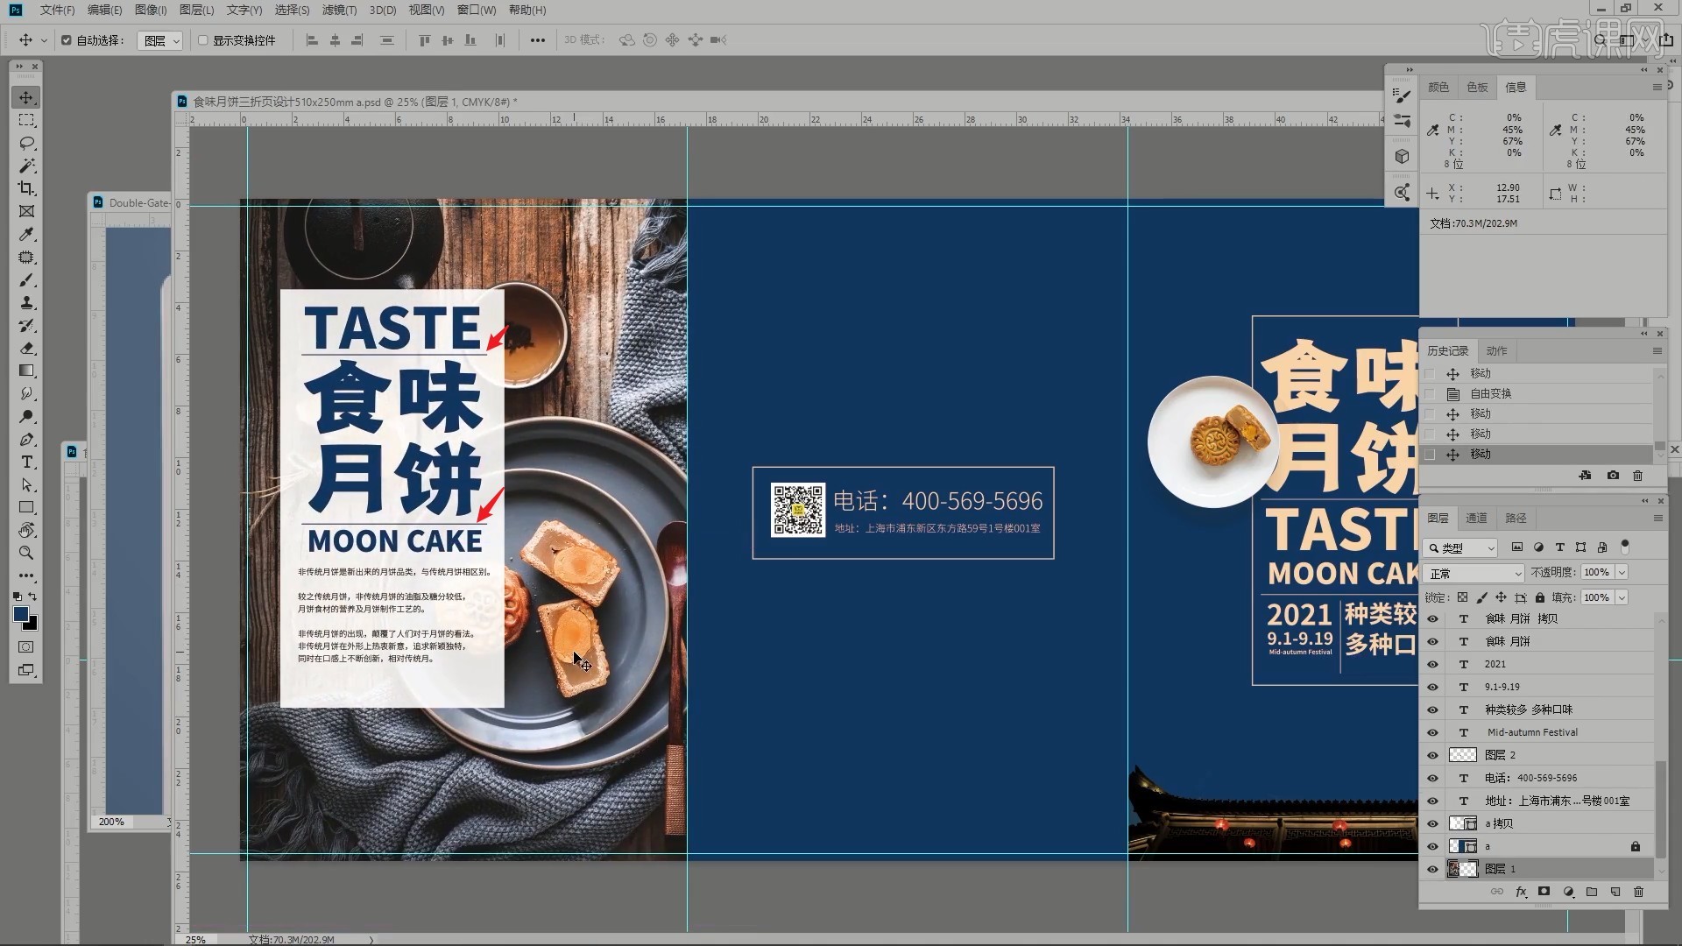Enable 显示变换控件 checkbox
This screenshot has height=946, width=1682.
coord(203,40)
